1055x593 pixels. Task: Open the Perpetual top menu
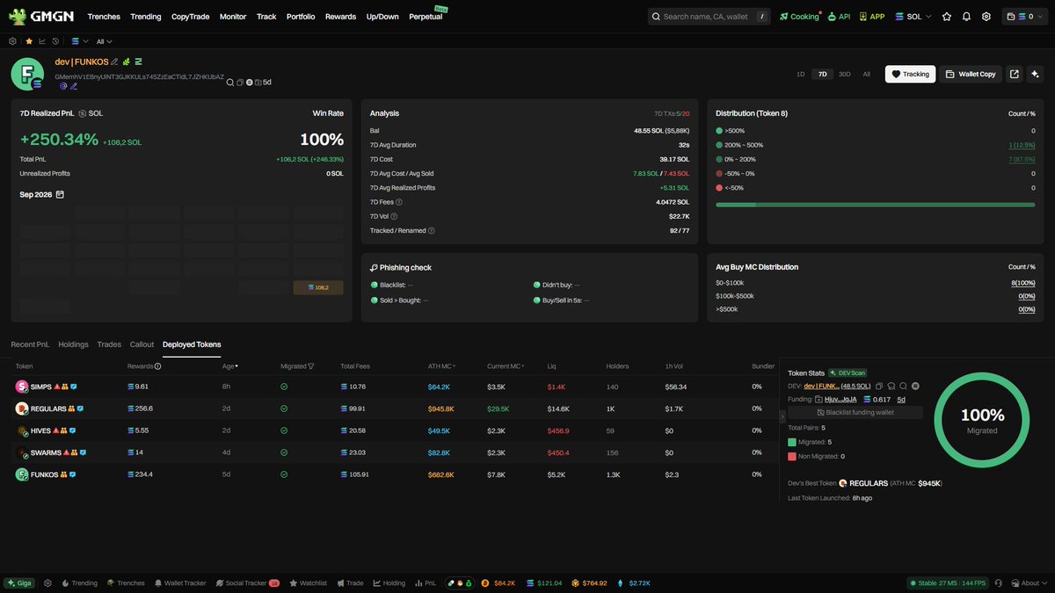[426, 17]
